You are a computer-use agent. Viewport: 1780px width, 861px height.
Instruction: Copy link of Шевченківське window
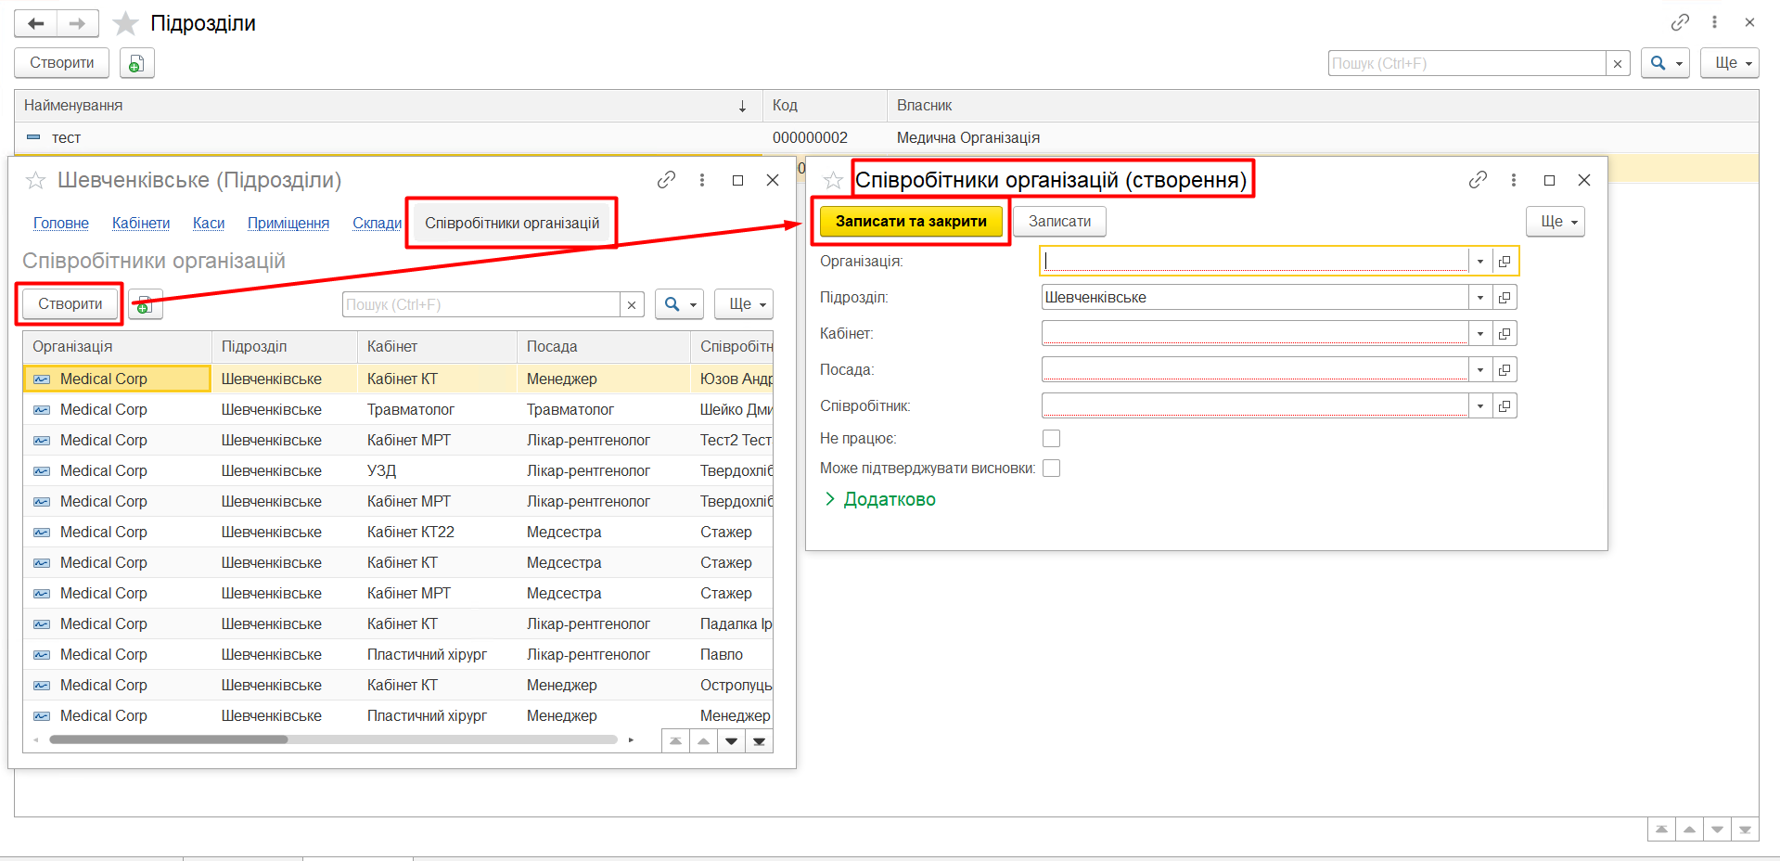(666, 180)
